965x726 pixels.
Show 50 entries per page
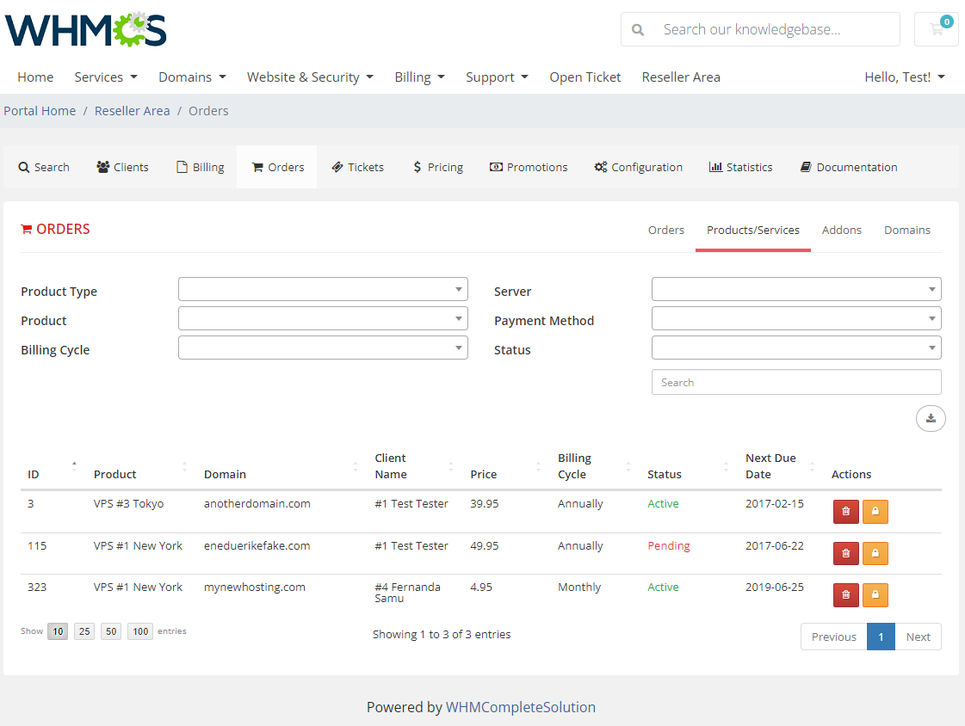click(111, 631)
